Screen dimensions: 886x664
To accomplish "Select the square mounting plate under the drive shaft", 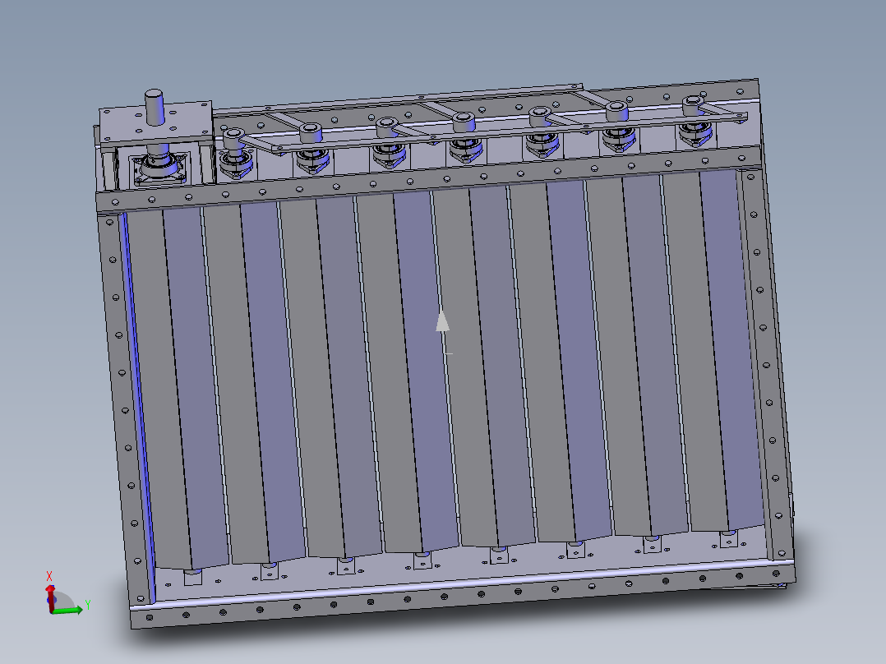I will [156, 122].
